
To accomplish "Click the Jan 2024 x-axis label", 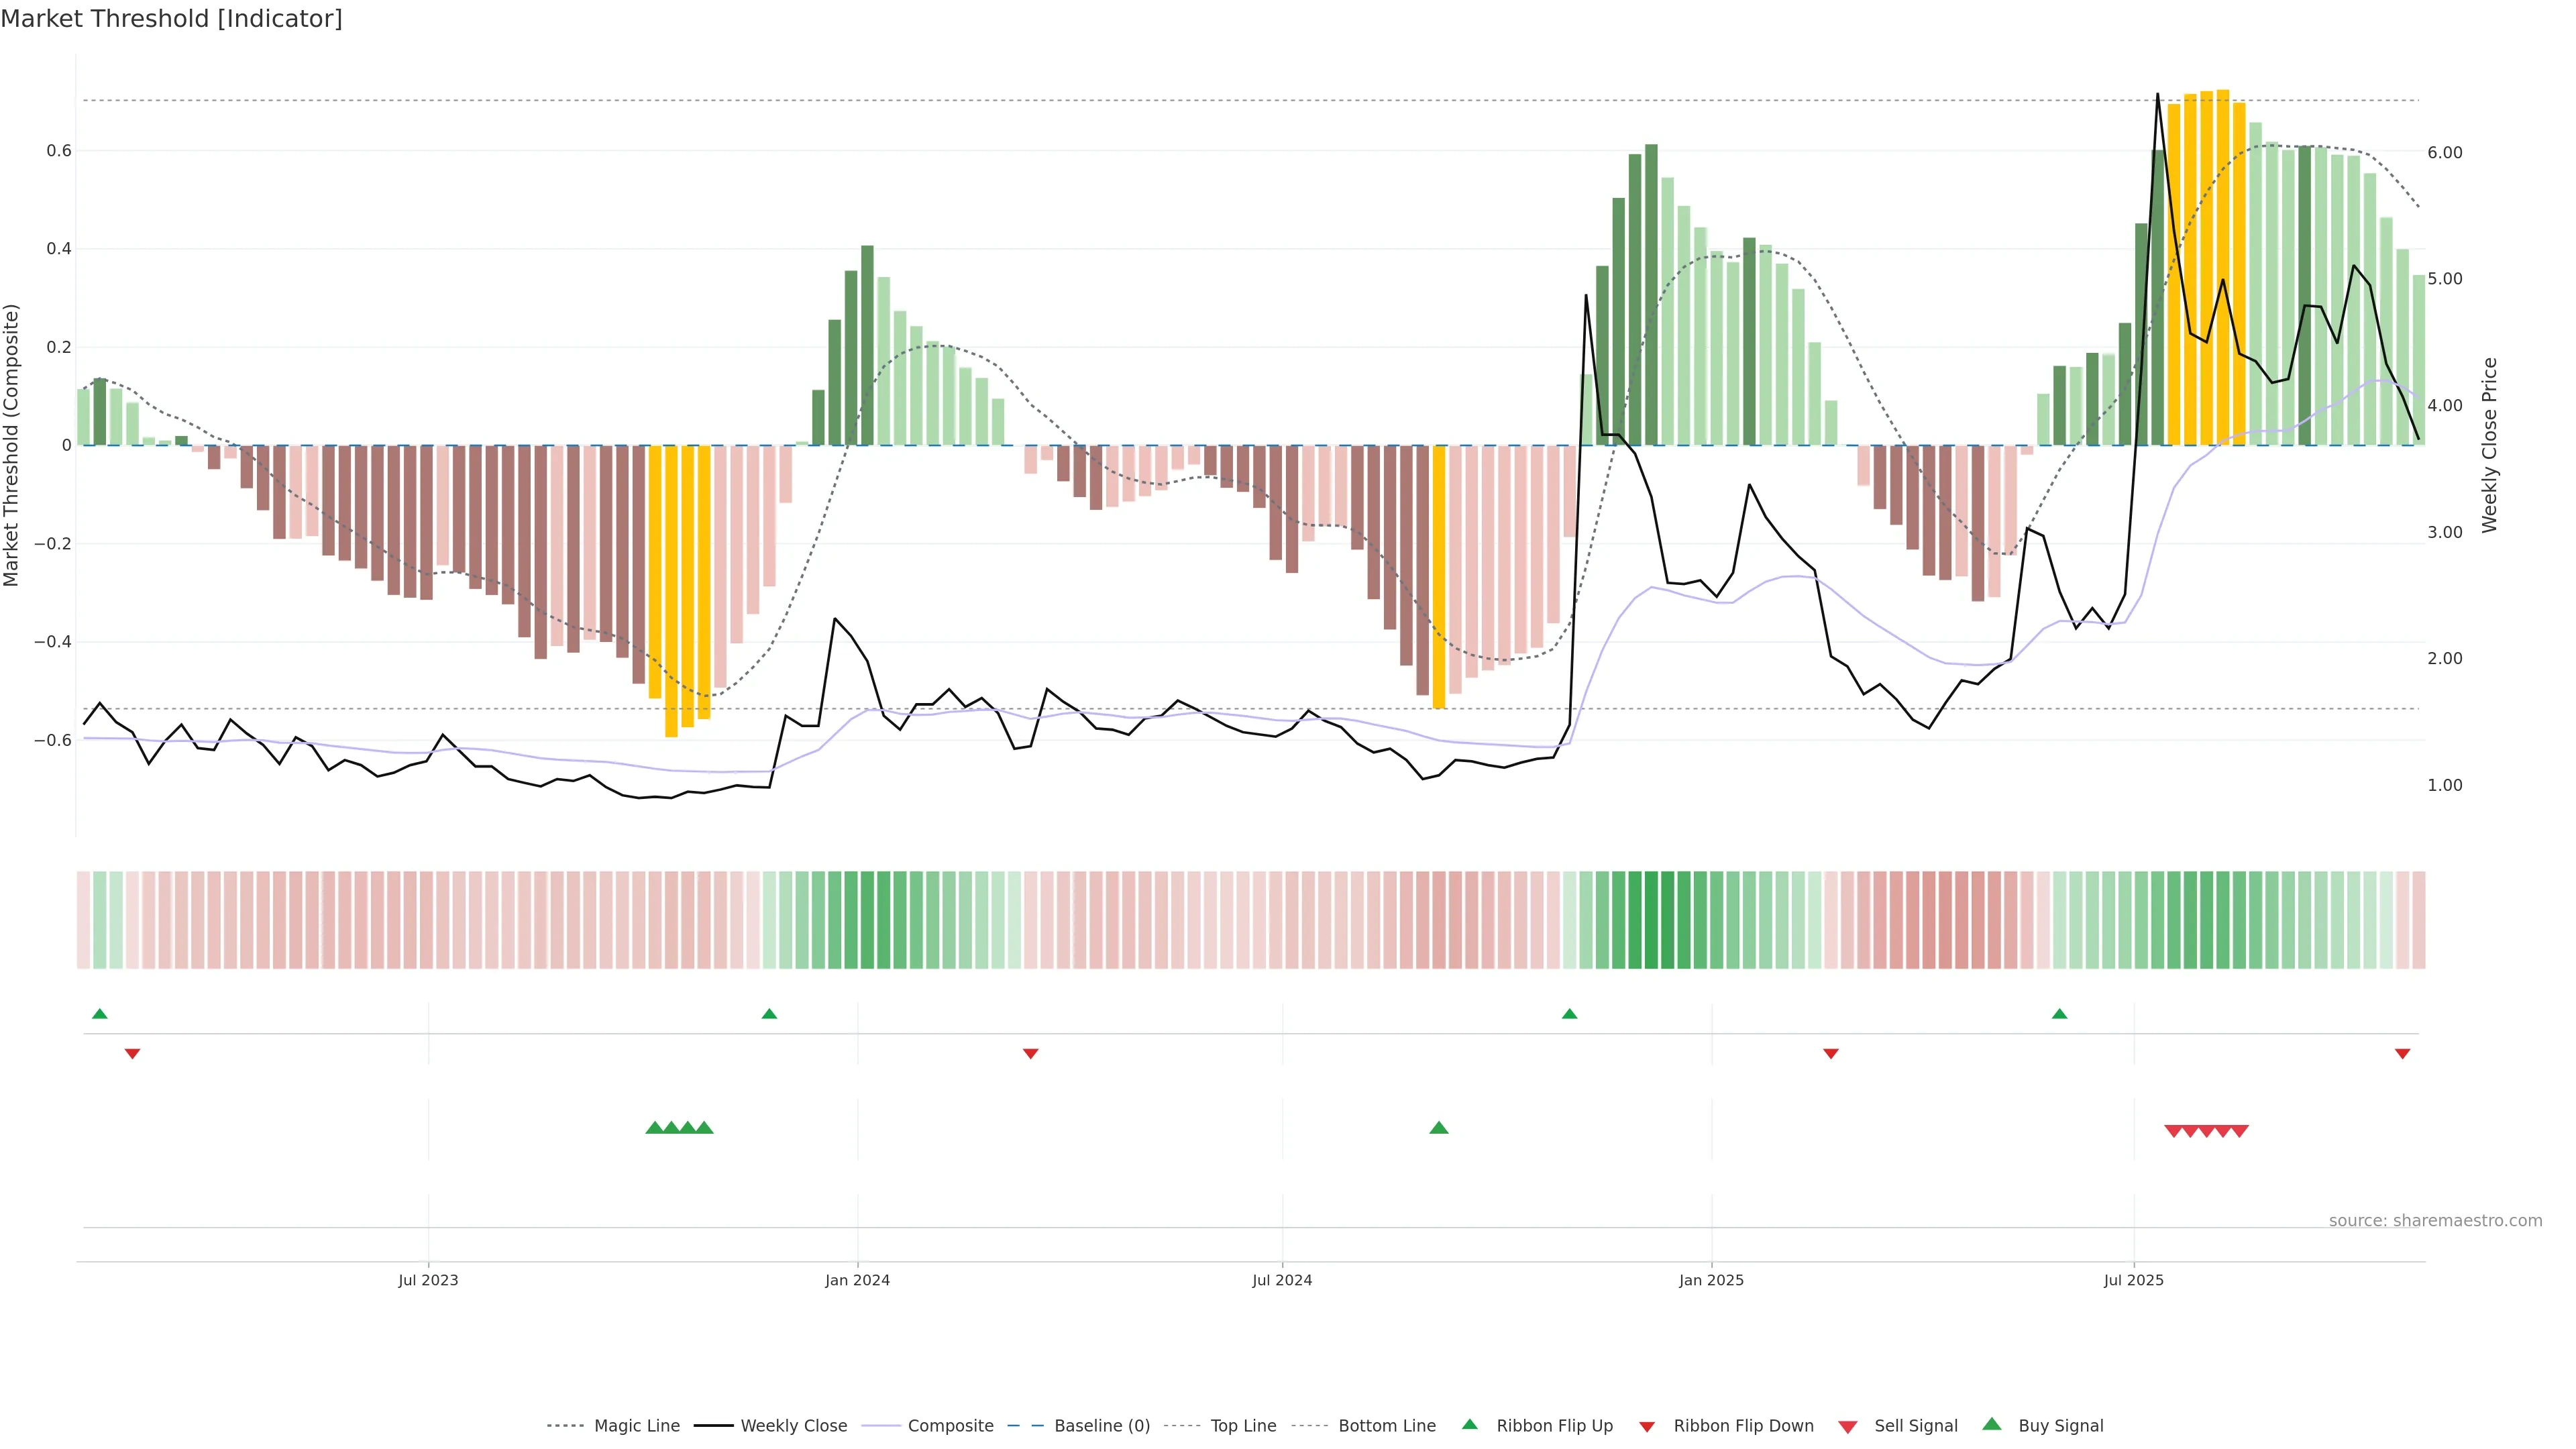I will (x=857, y=1280).
